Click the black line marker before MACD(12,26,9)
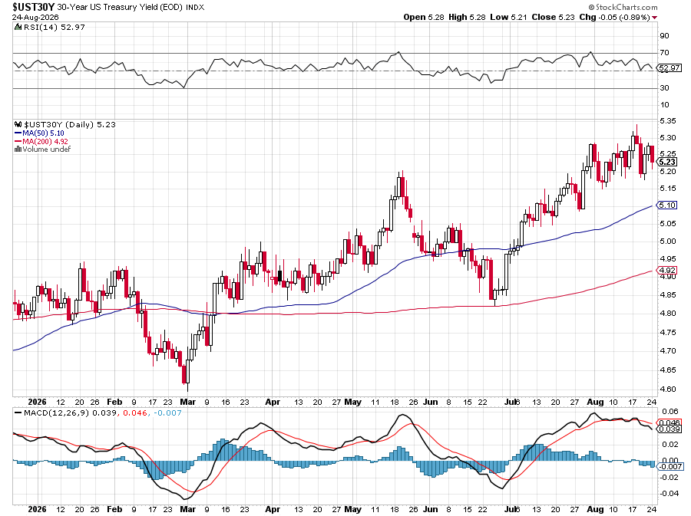Viewport: 691px width, 516px height. pos(18,413)
